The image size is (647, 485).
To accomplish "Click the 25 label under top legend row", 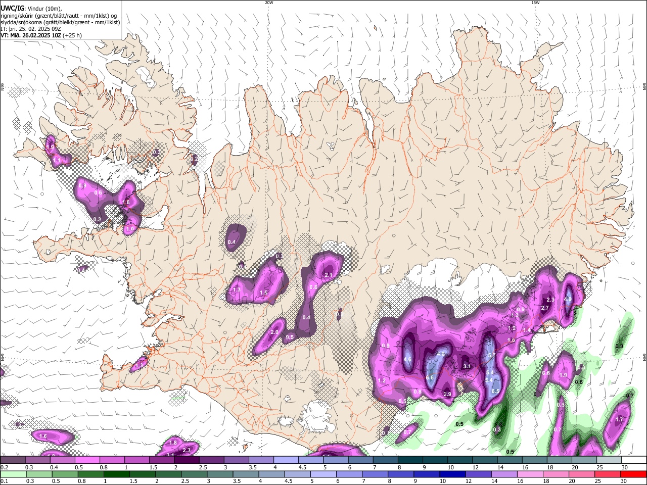I will click(599, 467).
